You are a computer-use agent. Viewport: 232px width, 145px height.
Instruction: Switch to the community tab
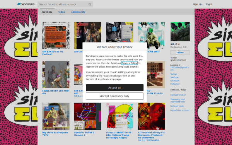click(78, 12)
